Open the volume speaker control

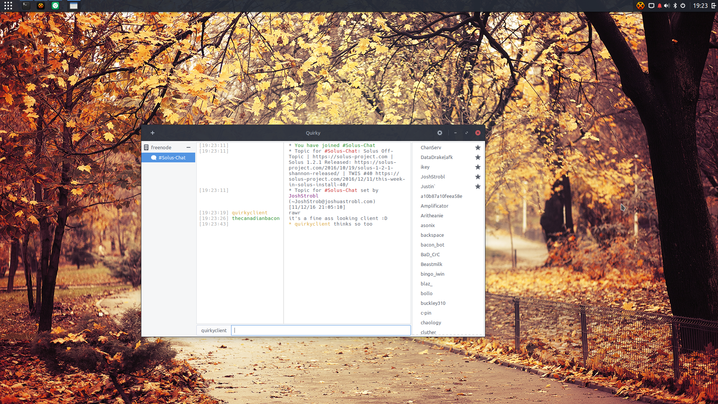click(667, 6)
